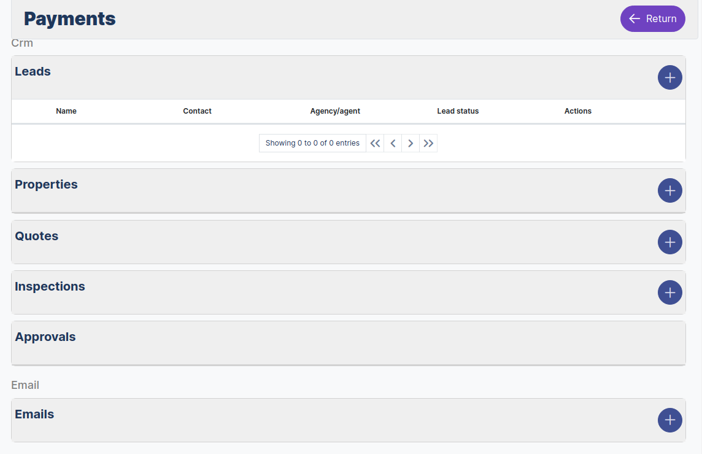
Task: Add a new property using the plus icon
Action: coord(669,190)
